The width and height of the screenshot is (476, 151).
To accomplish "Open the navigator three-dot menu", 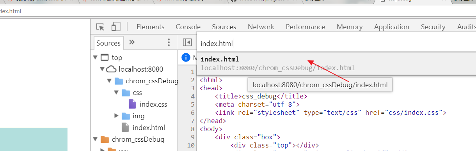I will point(169,42).
